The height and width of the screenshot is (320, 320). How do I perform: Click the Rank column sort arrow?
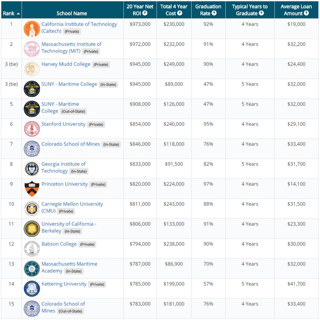18,14
